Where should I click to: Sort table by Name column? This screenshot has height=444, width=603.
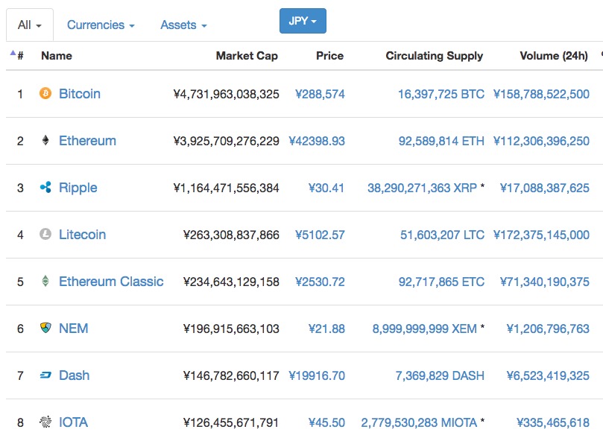tap(57, 56)
